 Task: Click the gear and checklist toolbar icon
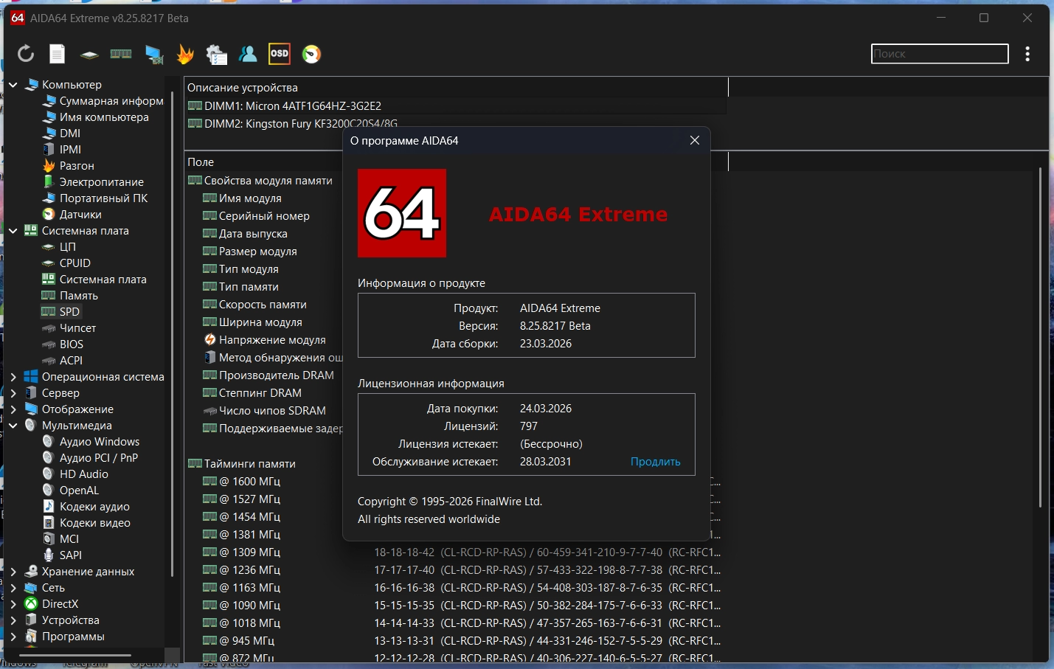(217, 55)
